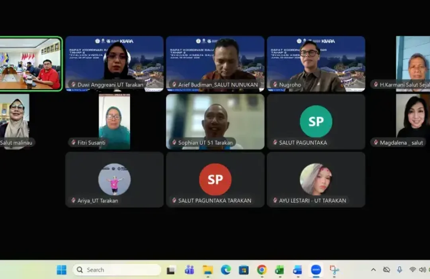The width and height of the screenshot is (430, 279).
Task: Select Arief Budiman_SALUT NUNUKAN video tile
Action: click(215, 64)
